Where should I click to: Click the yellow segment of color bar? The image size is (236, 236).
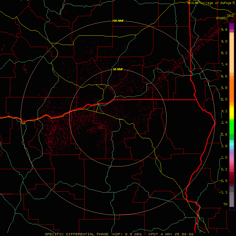232,112
